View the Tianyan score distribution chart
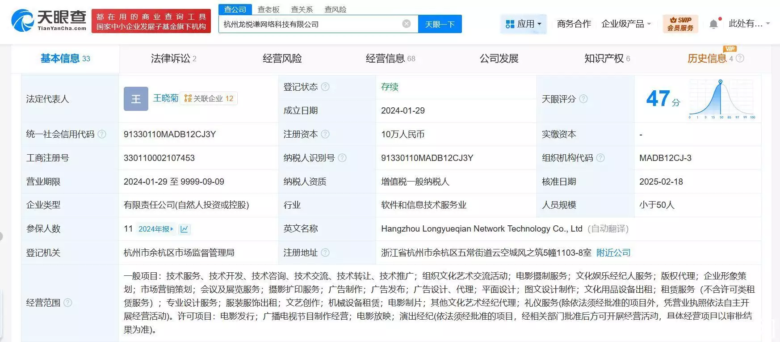This screenshot has height=342, width=780. pyautogui.click(x=722, y=99)
